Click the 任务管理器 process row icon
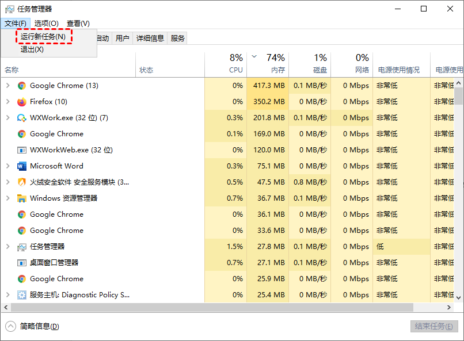Viewport: 464px width, 341px height. pos(22,247)
